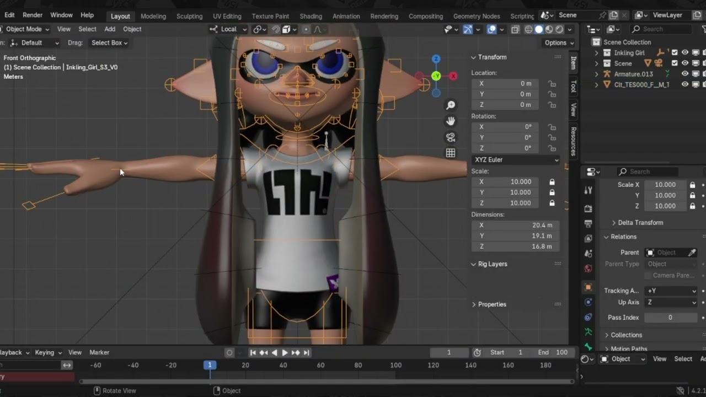Open Options popover button
Screen dimensions: 706x397
coord(559,43)
